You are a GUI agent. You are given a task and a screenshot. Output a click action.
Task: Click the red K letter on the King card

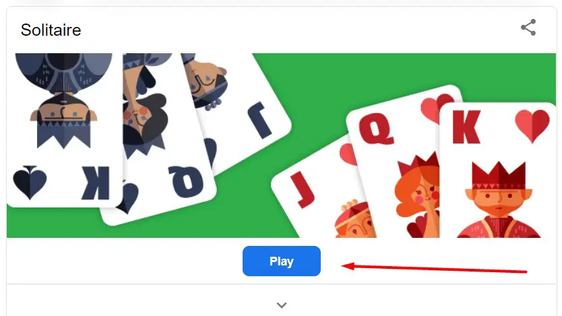[466, 127]
